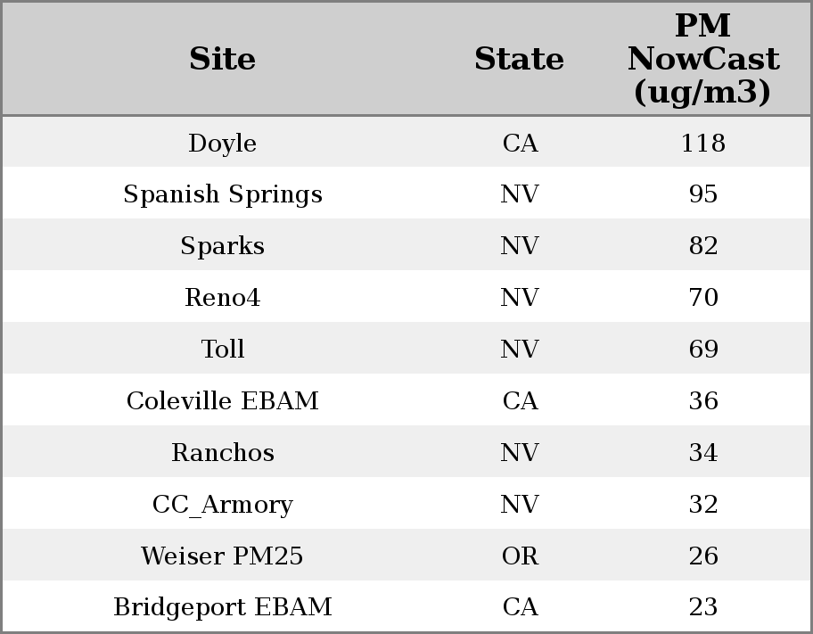Viewport: 813px width, 634px height.
Task: Click the PM value 23
Action: 702,607
